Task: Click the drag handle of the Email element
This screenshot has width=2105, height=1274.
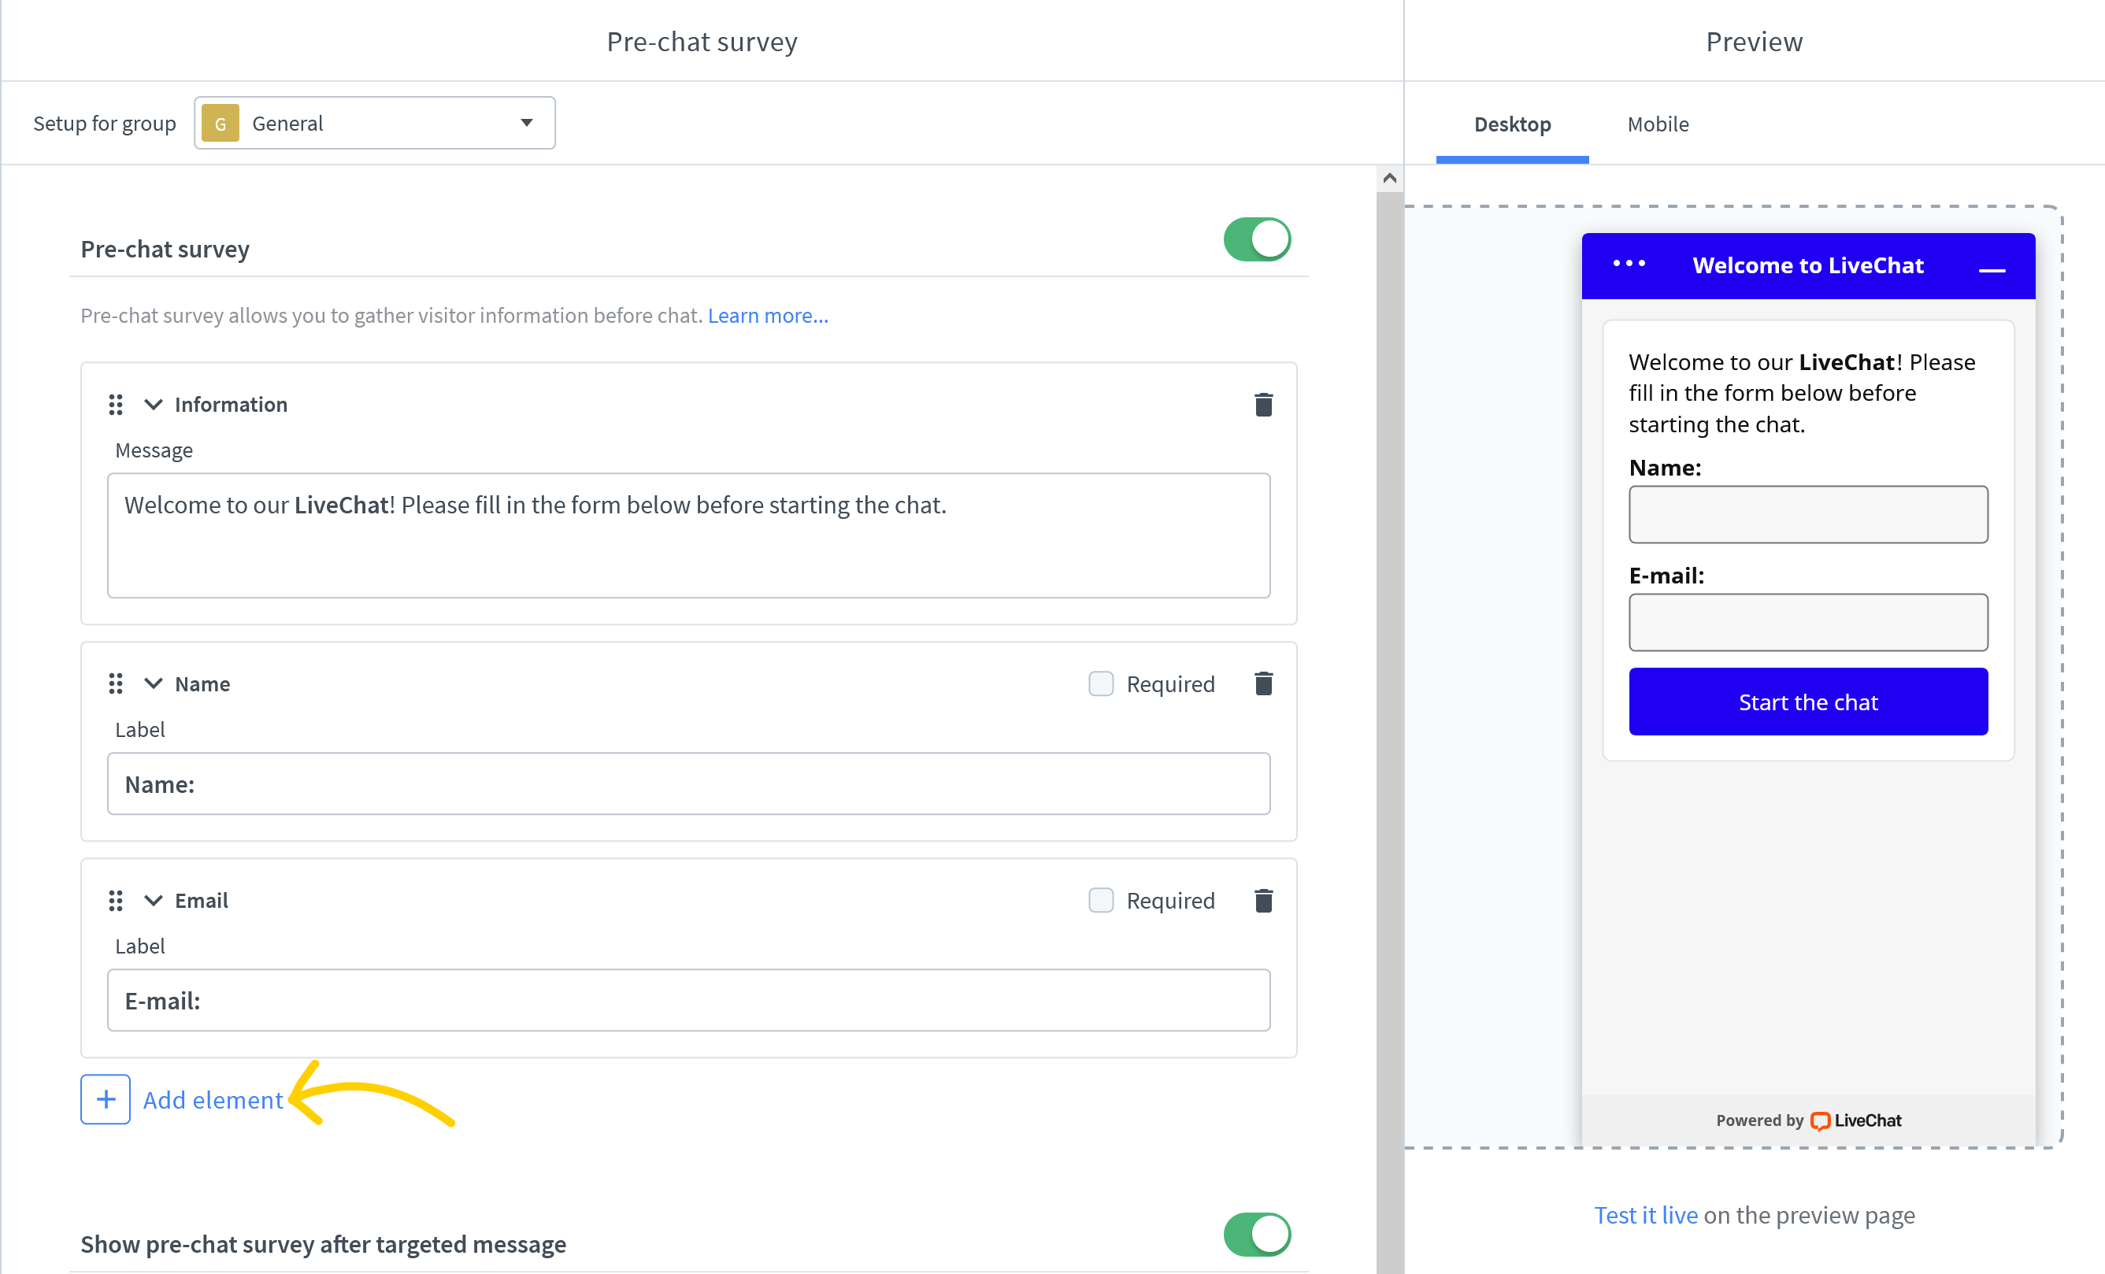Action: click(x=117, y=900)
